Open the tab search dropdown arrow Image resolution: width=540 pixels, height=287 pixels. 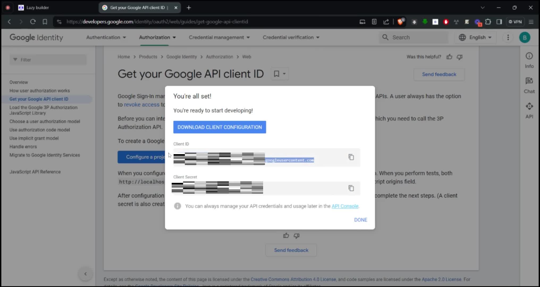click(483, 8)
